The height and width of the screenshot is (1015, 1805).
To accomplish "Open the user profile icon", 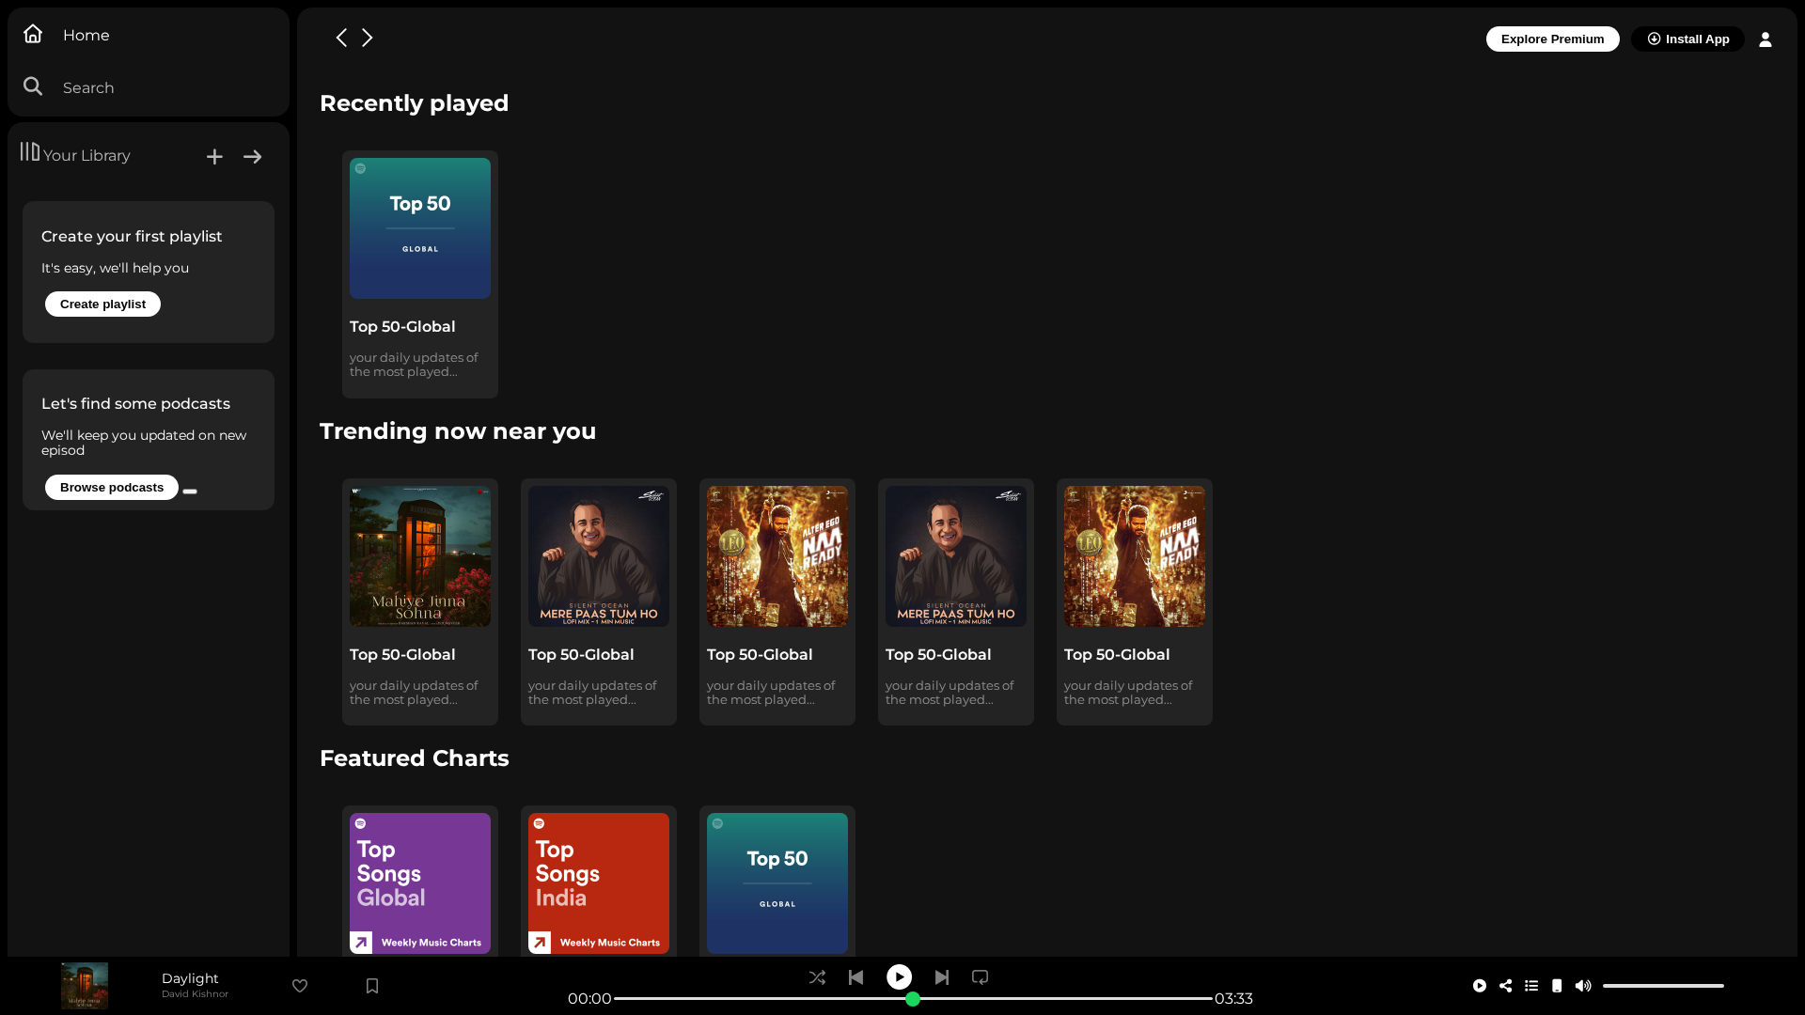I will coord(1766,39).
